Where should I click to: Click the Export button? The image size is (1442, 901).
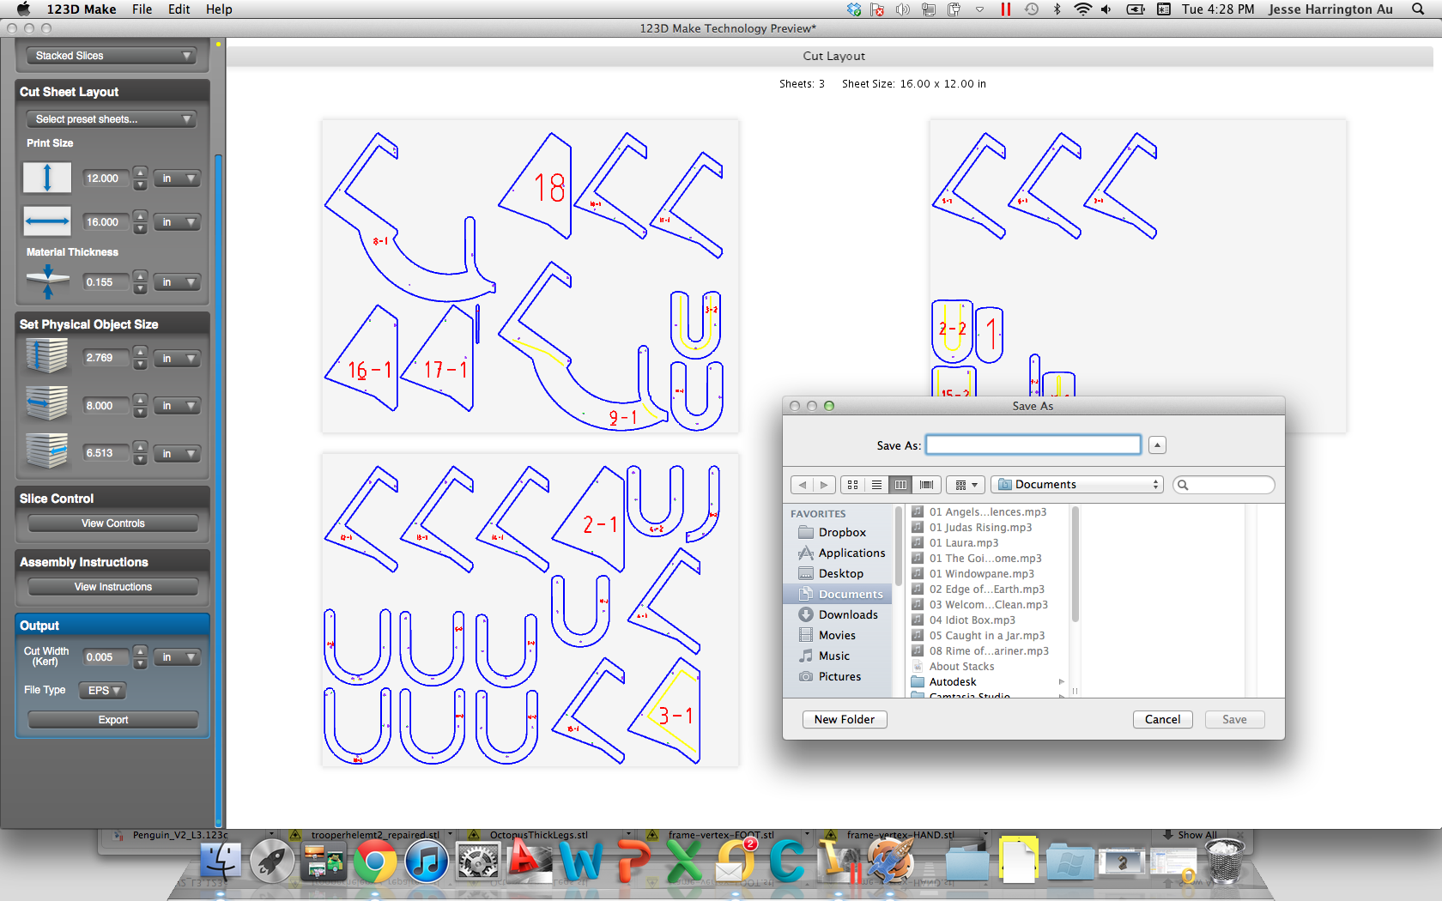pyautogui.click(x=113, y=720)
